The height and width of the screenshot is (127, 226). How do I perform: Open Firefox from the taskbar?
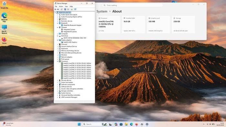pyautogui.click(x=137, y=124)
